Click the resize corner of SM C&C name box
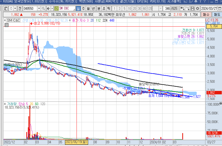The height and width of the screenshot is (146, 222). point(74,10)
